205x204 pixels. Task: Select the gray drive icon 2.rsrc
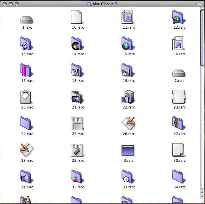tap(179, 73)
